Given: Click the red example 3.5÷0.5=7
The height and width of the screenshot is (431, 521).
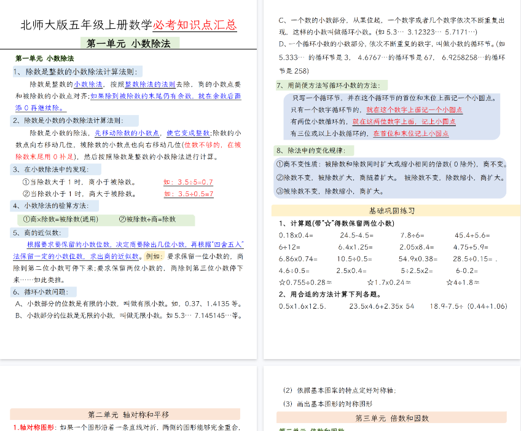Looking at the screenshot, I should [188, 194].
